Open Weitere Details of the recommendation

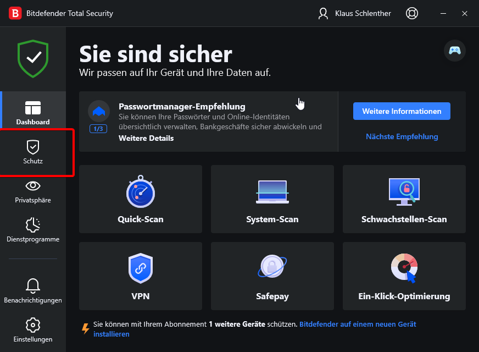pos(146,138)
